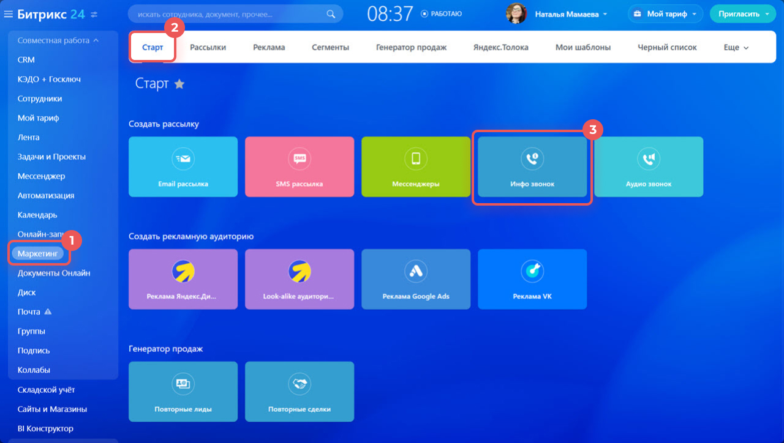Switch to the Рассылки tab
Screen dimensions: 784x443
(x=208, y=47)
